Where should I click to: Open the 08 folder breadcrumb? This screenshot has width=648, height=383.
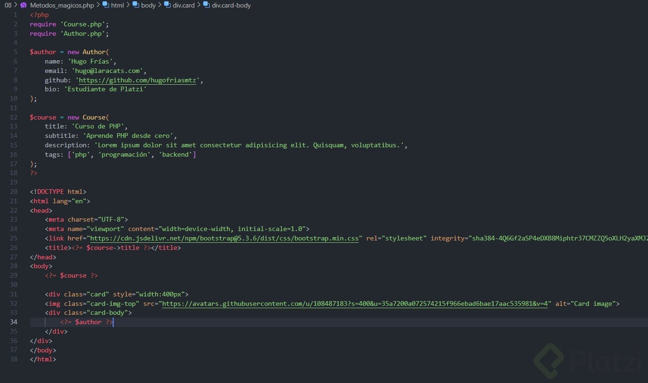tap(8, 5)
